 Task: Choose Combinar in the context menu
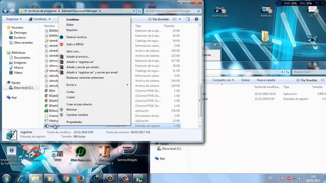click(72, 19)
